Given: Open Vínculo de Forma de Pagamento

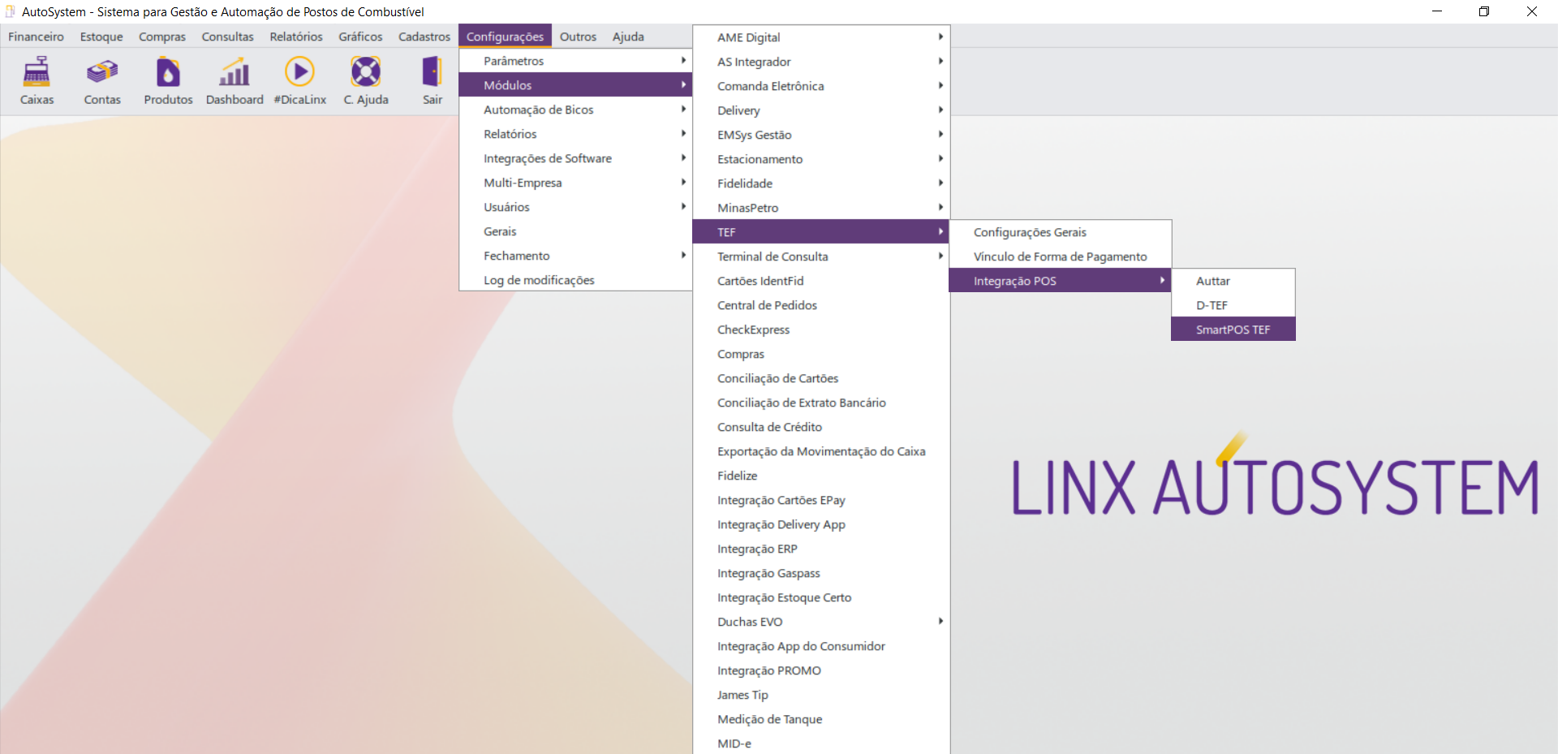Looking at the screenshot, I should coord(1061,256).
